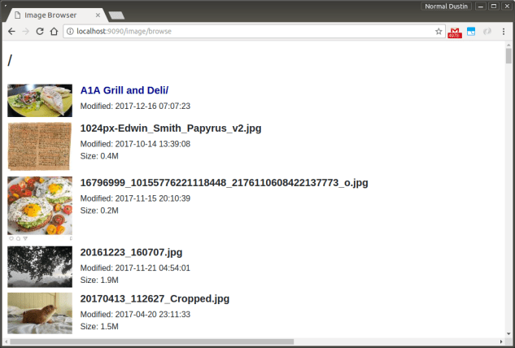Click the Normal Dustin profile button
The width and height of the screenshot is (515, 348).
point(446,6)
